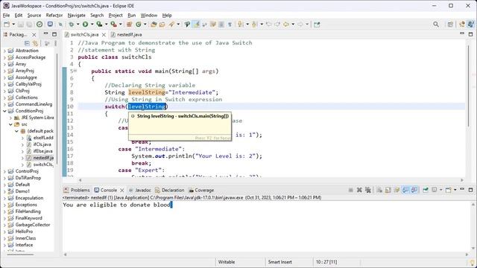Toggle Scroll Lock in Console toolbar
Viewport: 477px width, 268px height.
click(x=388, y=190)
